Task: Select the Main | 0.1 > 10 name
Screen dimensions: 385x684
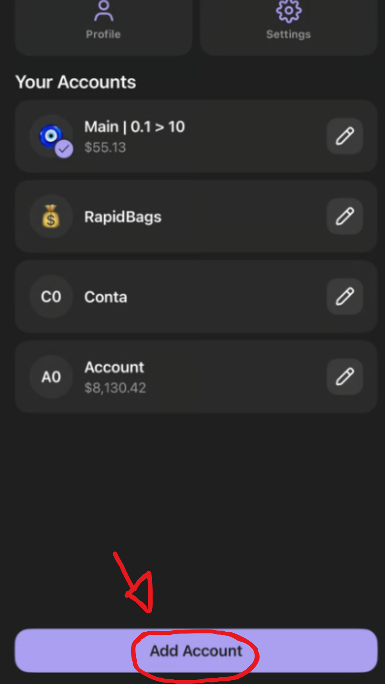Action: click(134, 127)
